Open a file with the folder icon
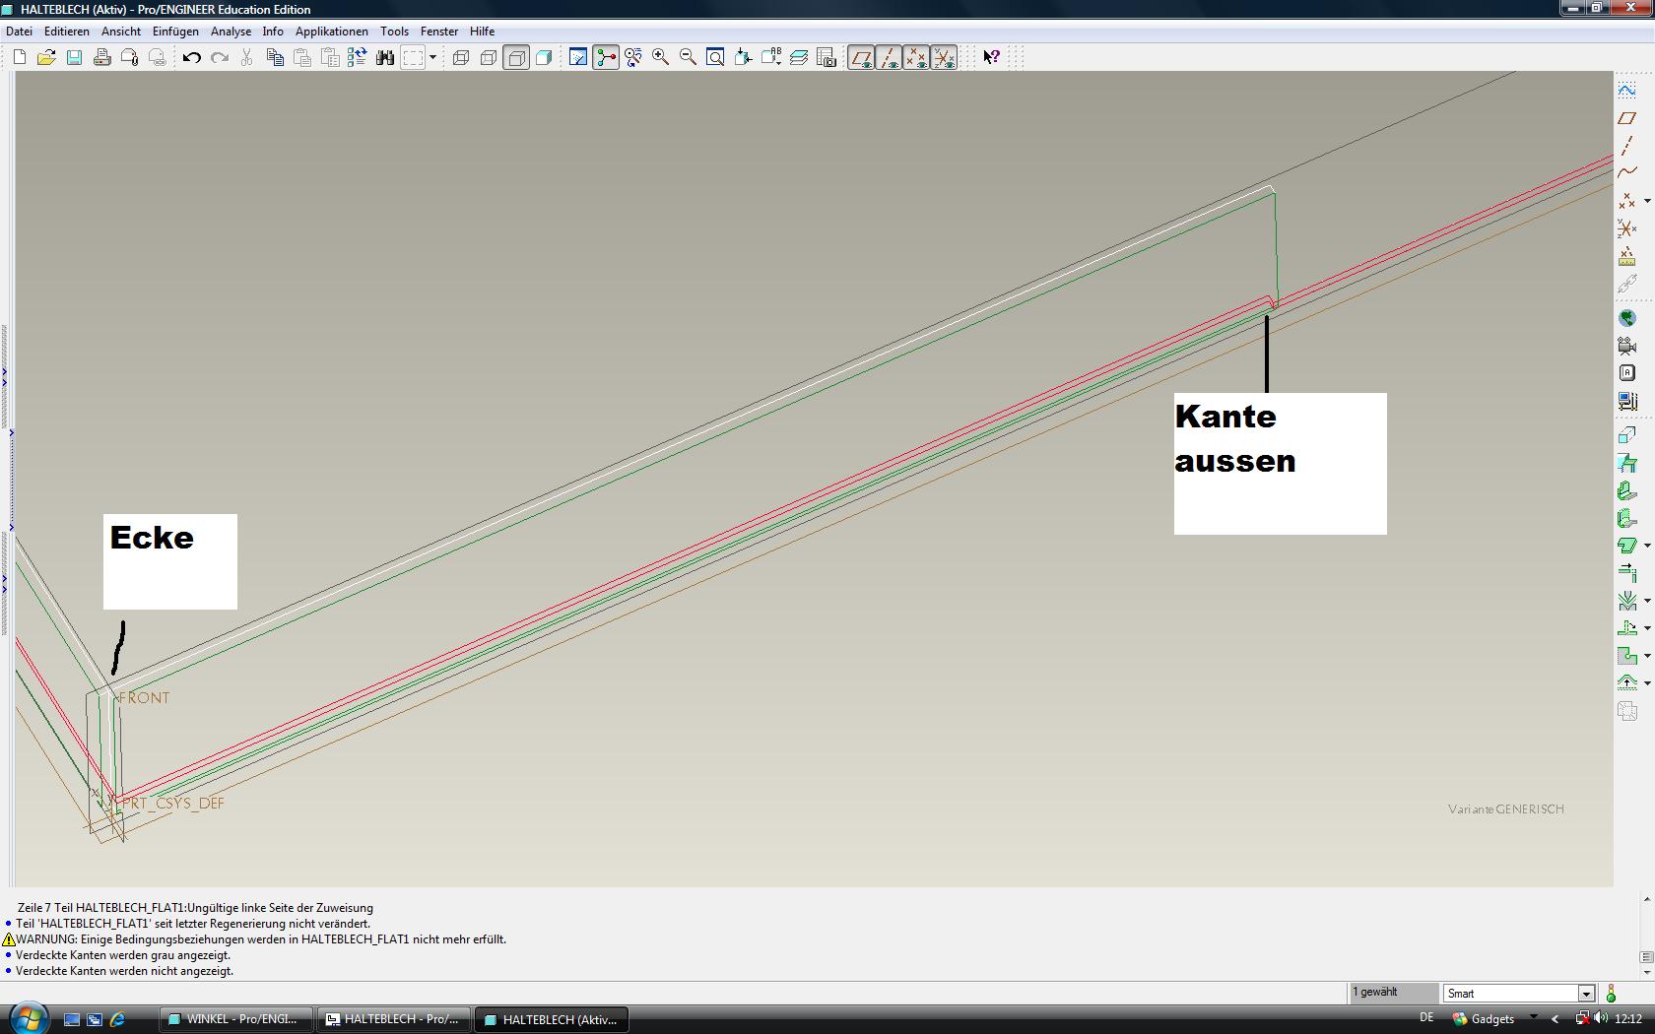 [46, 57]
